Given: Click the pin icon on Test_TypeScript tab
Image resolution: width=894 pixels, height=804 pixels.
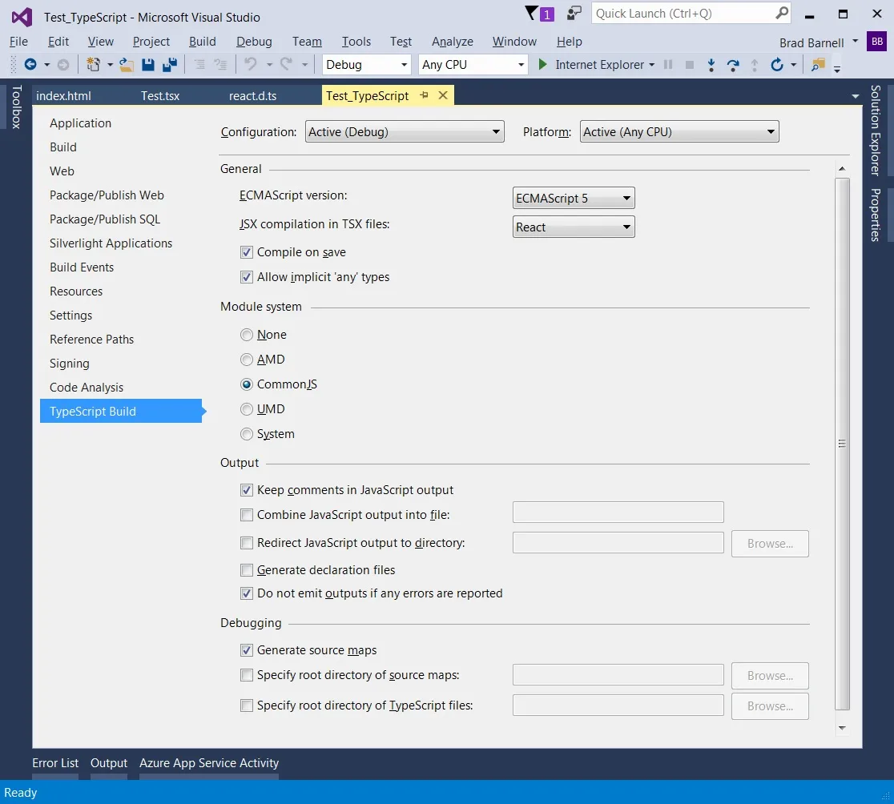Looking at the screenshot, I should (x=424, y=95).
